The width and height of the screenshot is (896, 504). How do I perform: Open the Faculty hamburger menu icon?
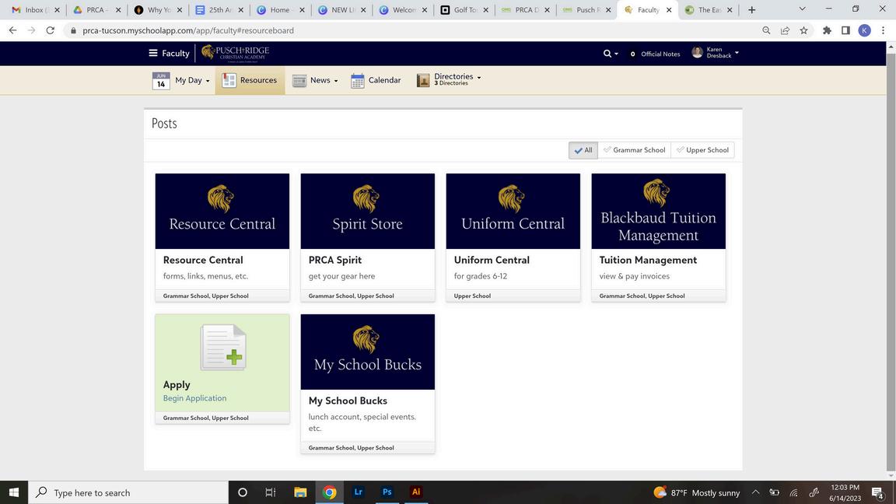pyautogui.click(x=153, y=53)
